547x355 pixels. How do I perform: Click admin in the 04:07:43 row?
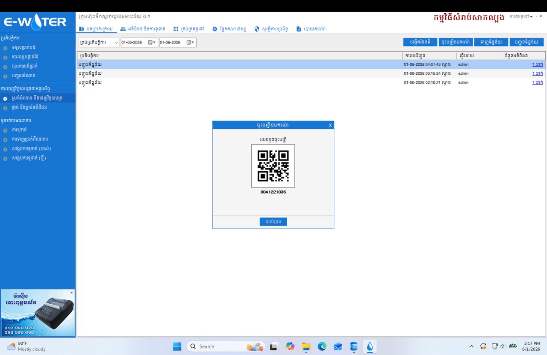463,65
